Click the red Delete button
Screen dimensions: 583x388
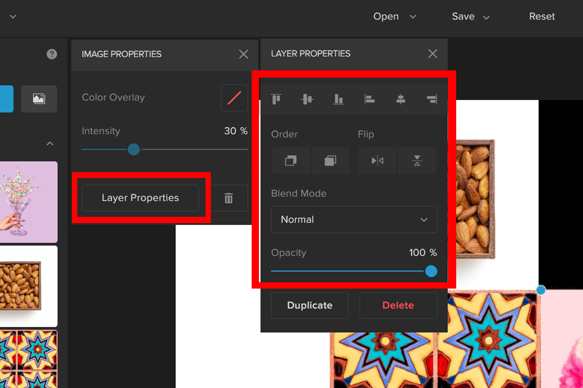[x=398, y=306]
